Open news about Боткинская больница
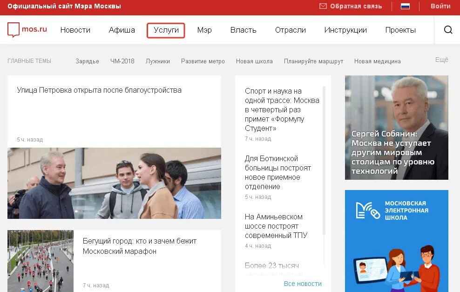The image size is (460, 292). click(278, 173)
